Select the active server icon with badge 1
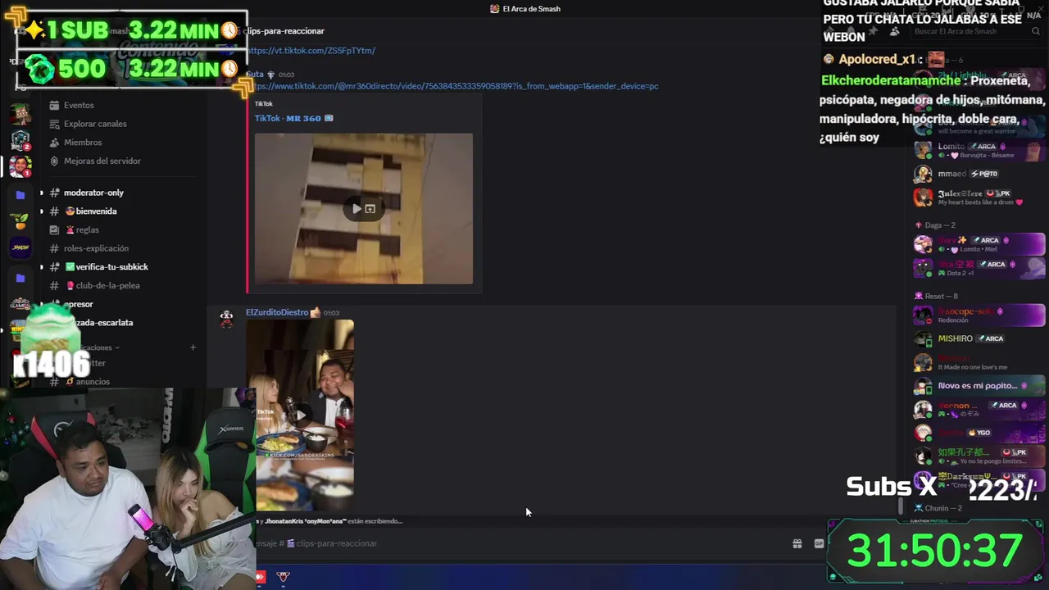1049x590 pixels. (20, 166)
